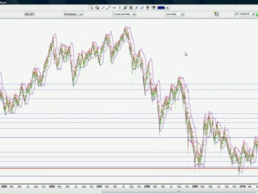Click the 2009 year label on axis

(x=195, y=186)
